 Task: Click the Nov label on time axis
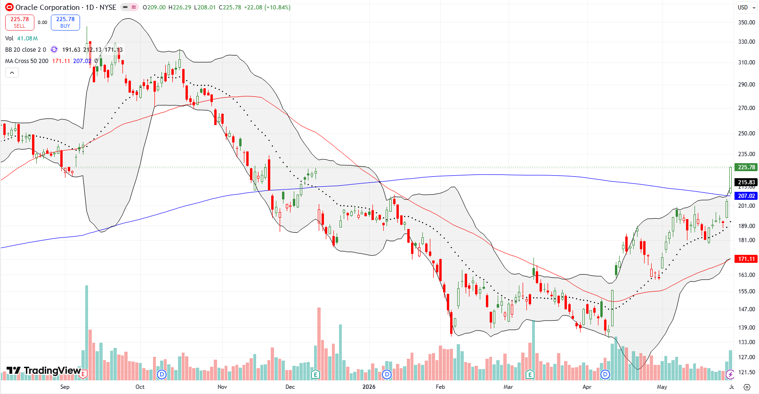(x=222, y=387)
